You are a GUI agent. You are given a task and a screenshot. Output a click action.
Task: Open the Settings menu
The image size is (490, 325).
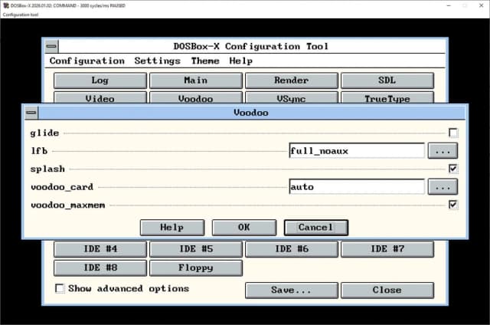tap(158, 61)
